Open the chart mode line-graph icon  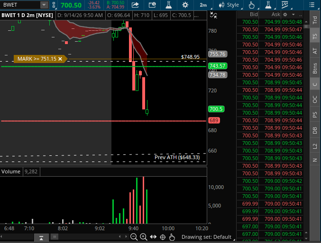(x=285, y=5)
